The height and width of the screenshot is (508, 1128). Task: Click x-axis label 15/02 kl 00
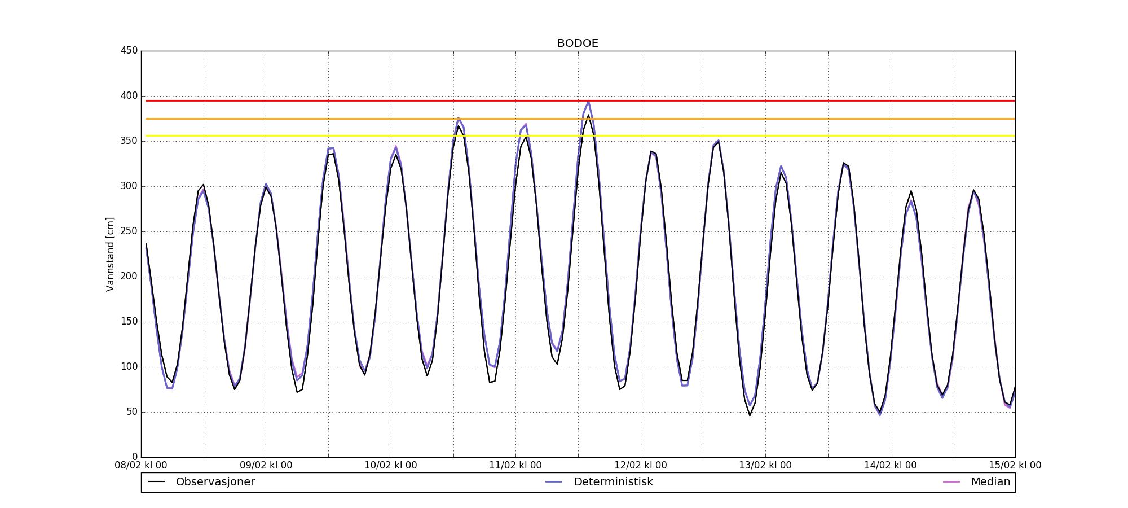1015,466
